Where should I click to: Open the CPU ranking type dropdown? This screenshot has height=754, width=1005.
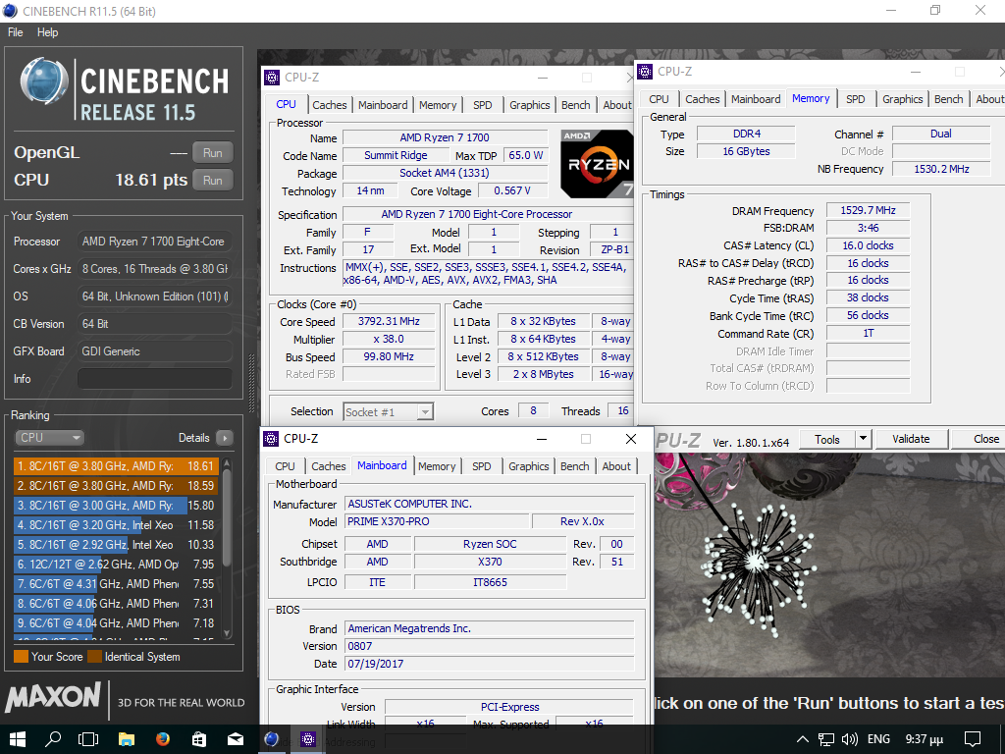49,438
